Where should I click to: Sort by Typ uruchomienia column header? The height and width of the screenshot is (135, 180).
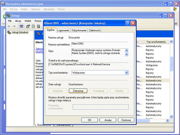click(x=156, y=42)
